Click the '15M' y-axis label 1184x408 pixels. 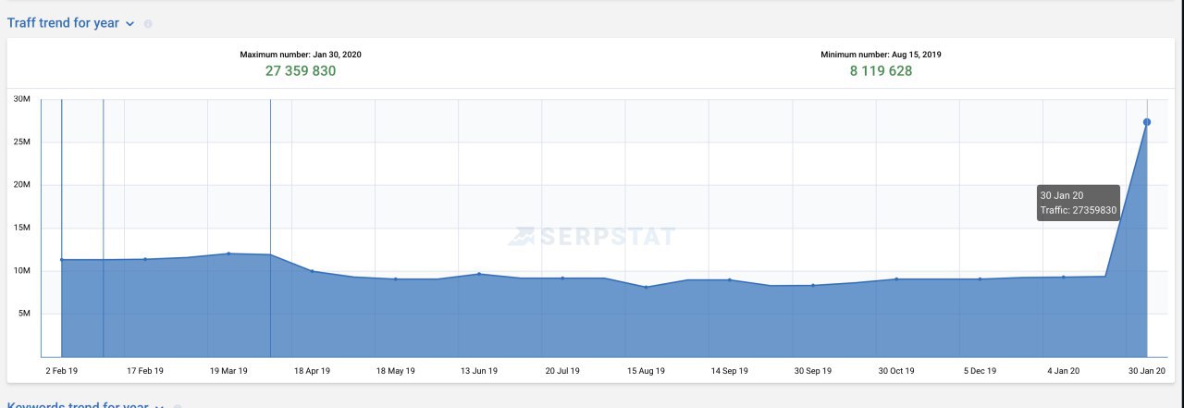(22, 228)
